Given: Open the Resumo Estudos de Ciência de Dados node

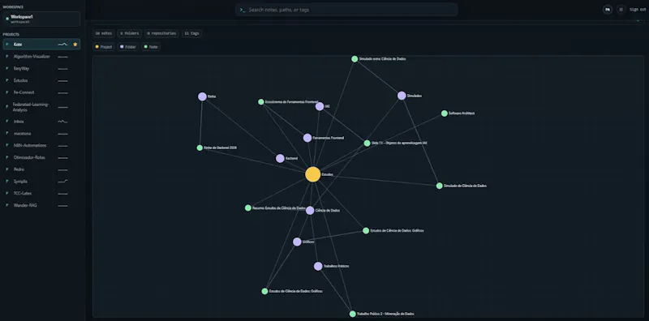Looking at the screenshot, I should click(x=248, y=208).
